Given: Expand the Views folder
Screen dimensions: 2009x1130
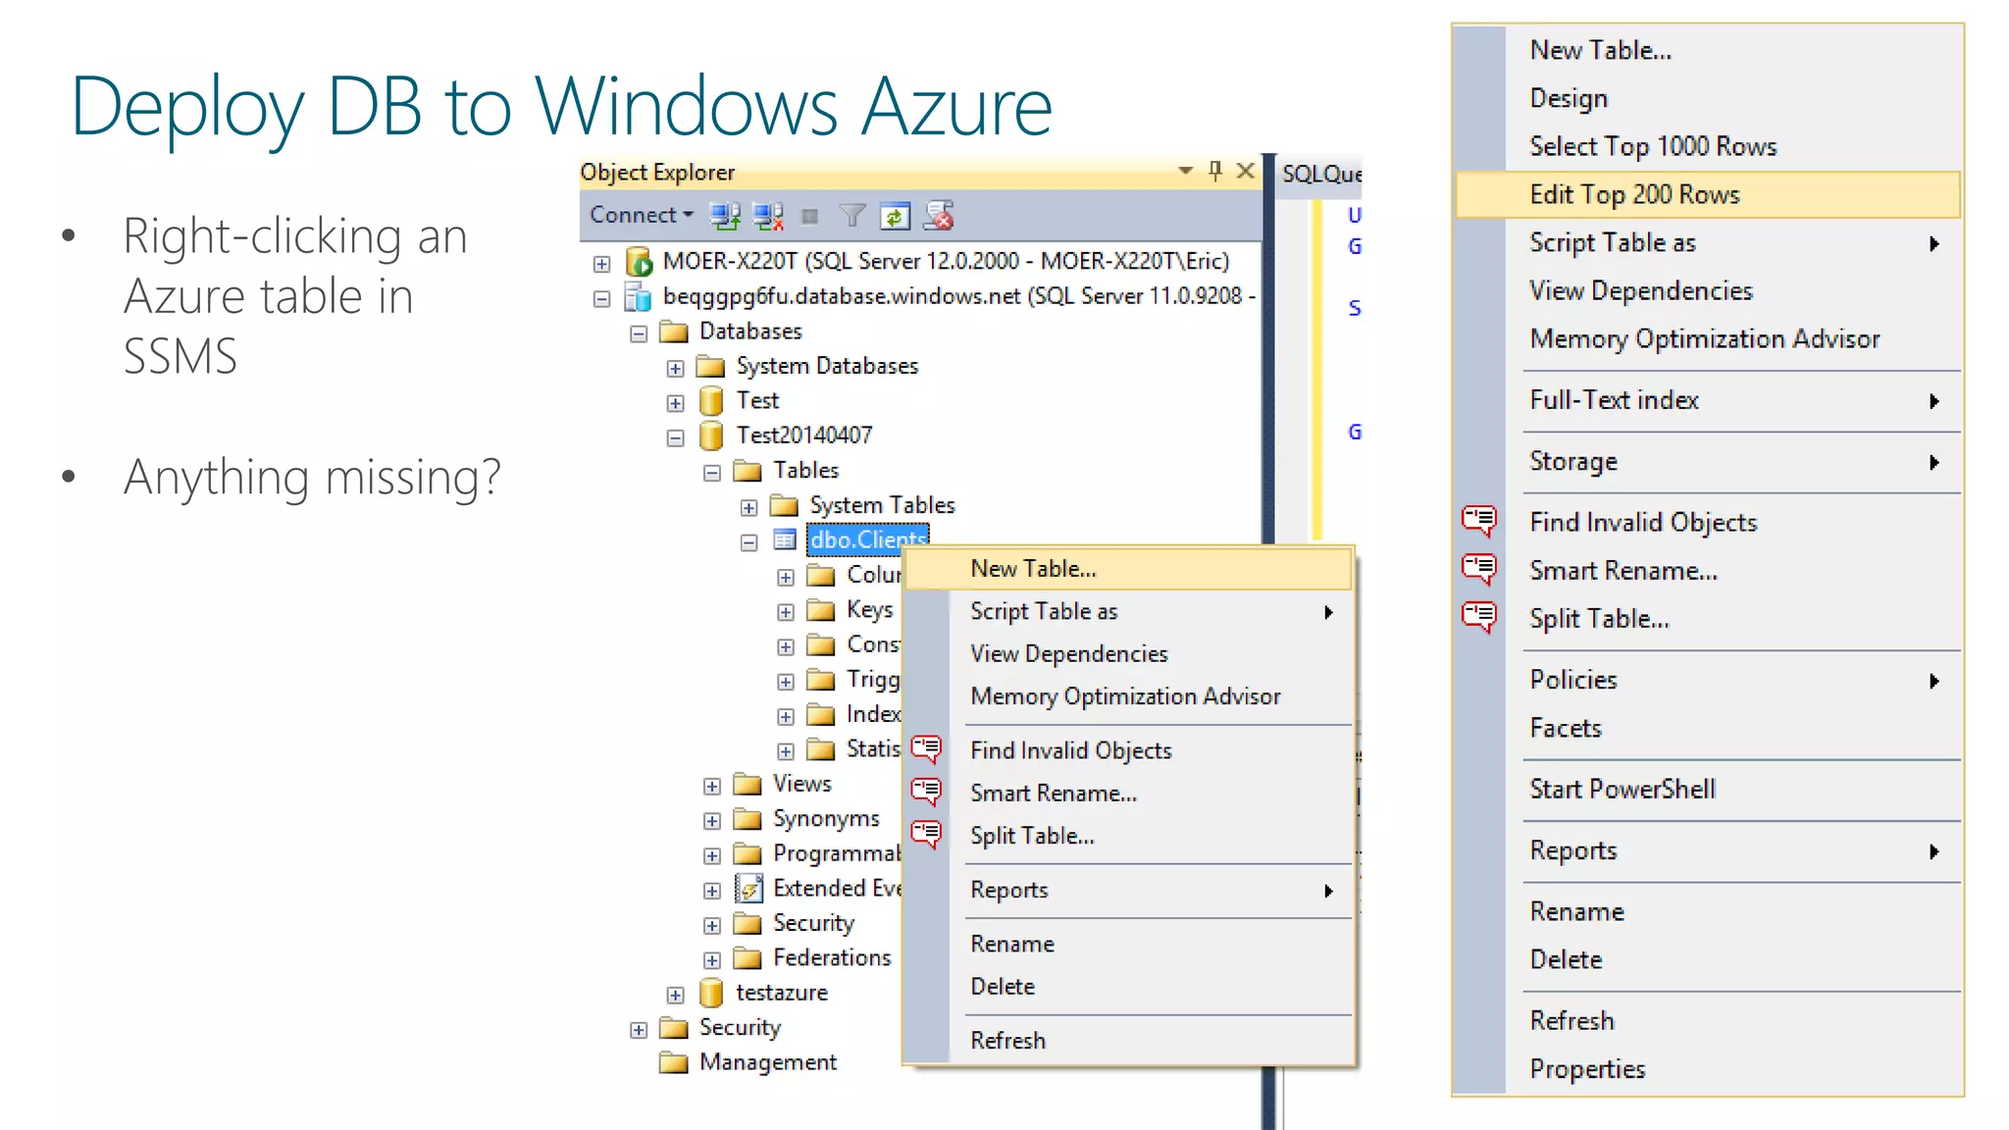Looking at the screenshot, I should click(712, 787).
